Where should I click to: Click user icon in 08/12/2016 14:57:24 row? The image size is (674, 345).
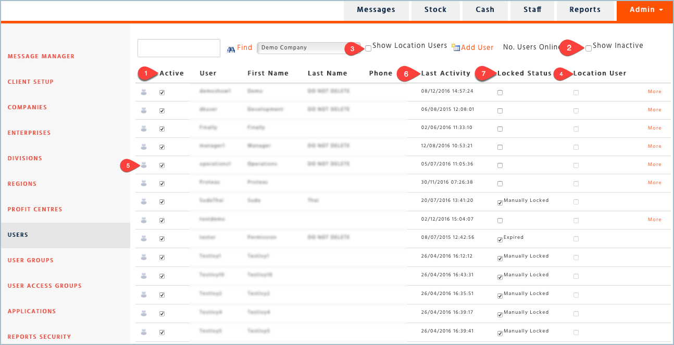(144, 92)
